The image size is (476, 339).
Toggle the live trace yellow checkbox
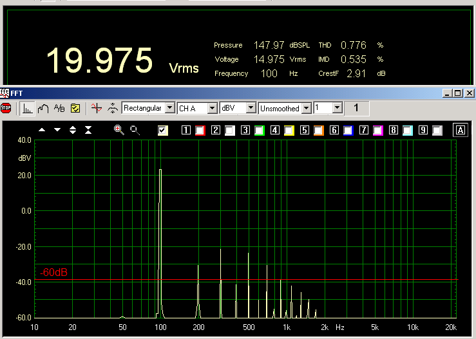163,131
